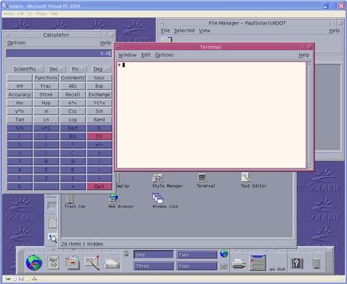Image resolution: width=347 pixels, height=284 pixels.
Task: Click the hard disk icon in Virtual PC status bar
Action: click(x=8, y=279)
